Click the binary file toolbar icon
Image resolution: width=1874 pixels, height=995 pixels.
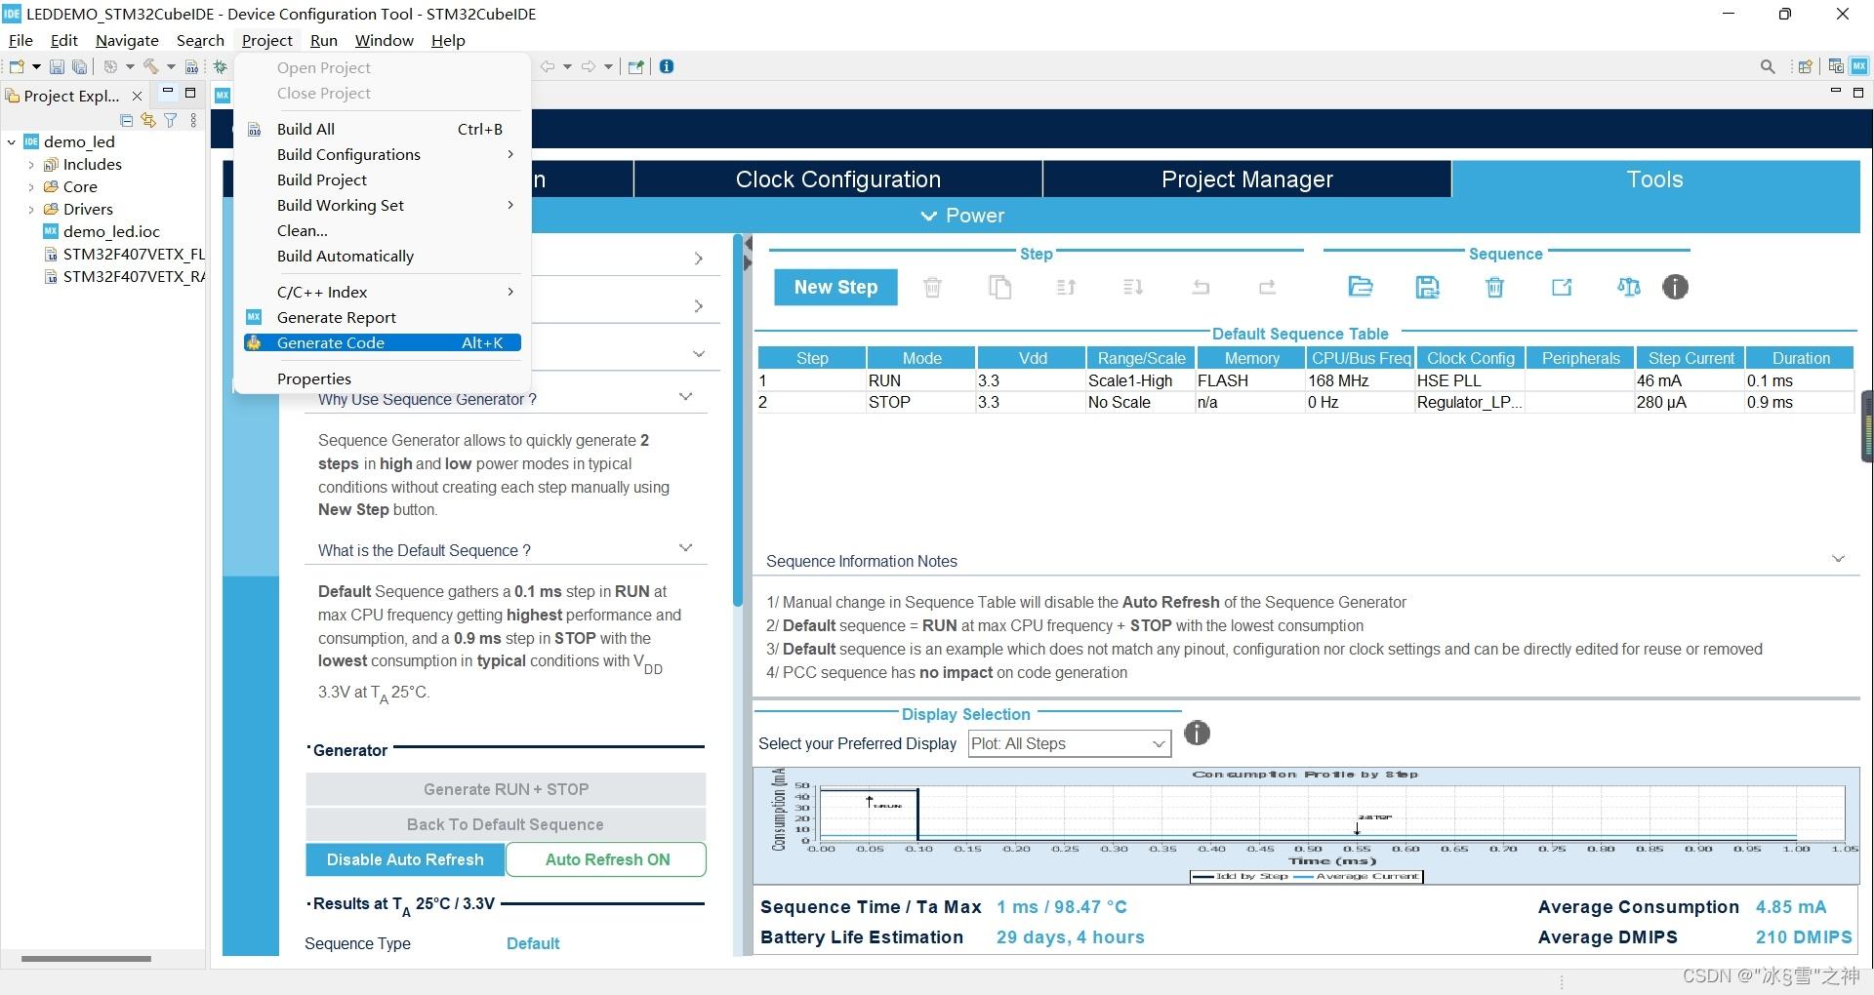pos(192,66)
